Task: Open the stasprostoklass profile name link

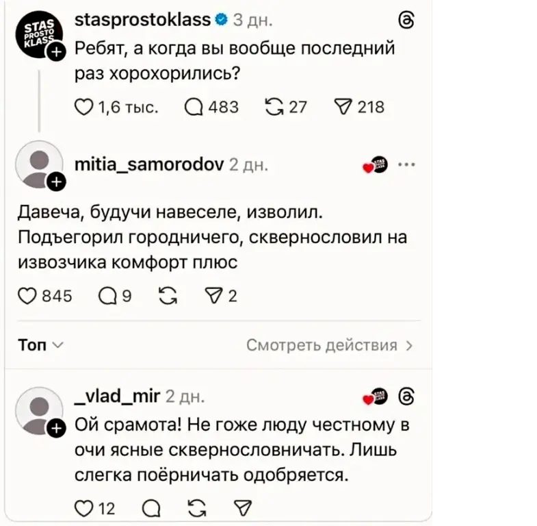Action: coord(142,20)
